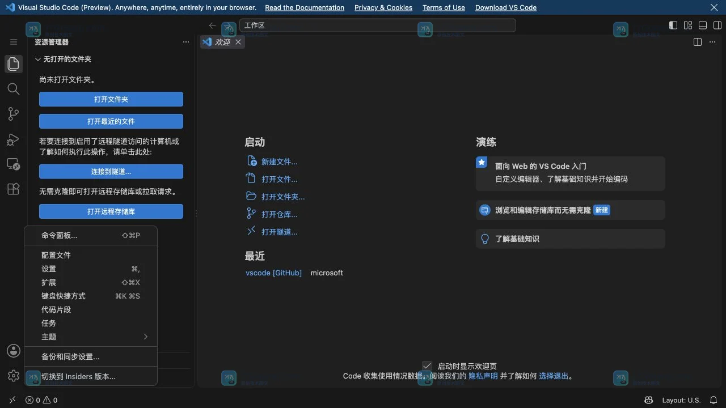Click the 打开最近的文件 button

111,121
